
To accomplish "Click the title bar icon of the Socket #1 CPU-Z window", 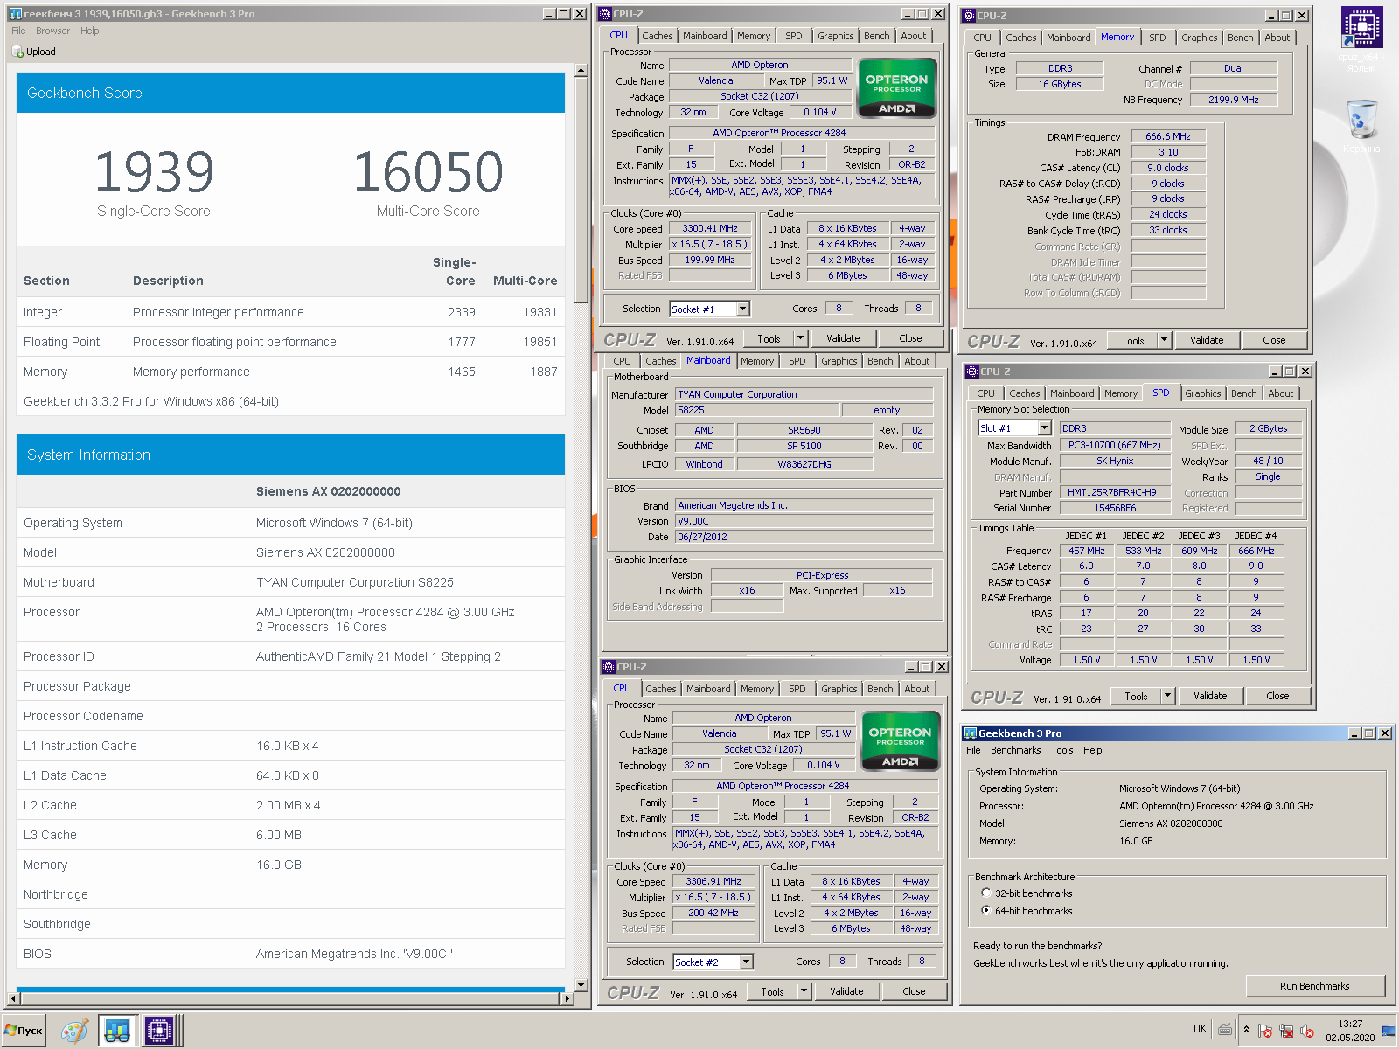I will pyautogui.click(x=605, y=14).
